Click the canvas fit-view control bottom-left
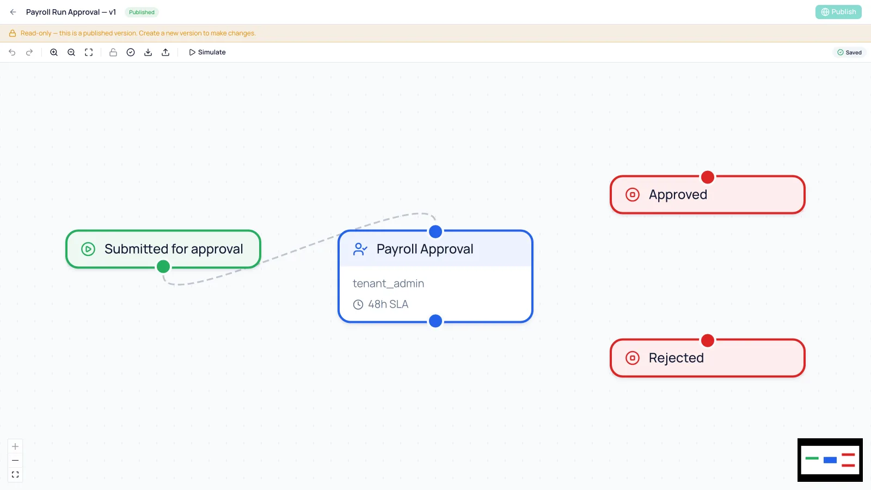 point(15,475)
